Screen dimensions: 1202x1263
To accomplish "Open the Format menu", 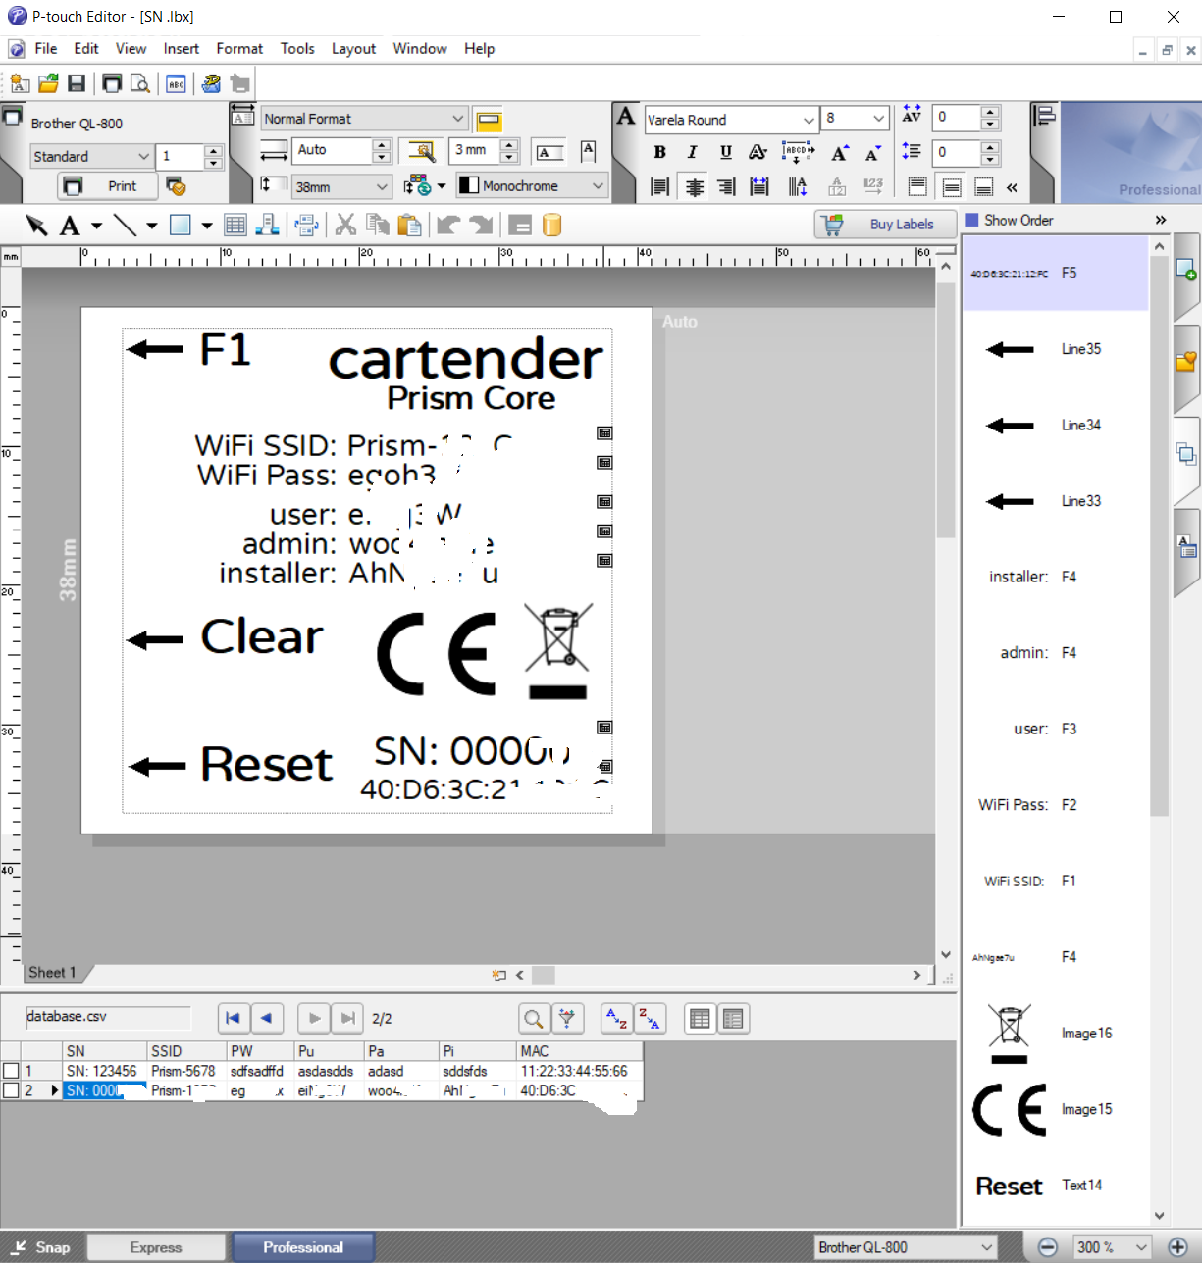I will (x=239, y=49).
